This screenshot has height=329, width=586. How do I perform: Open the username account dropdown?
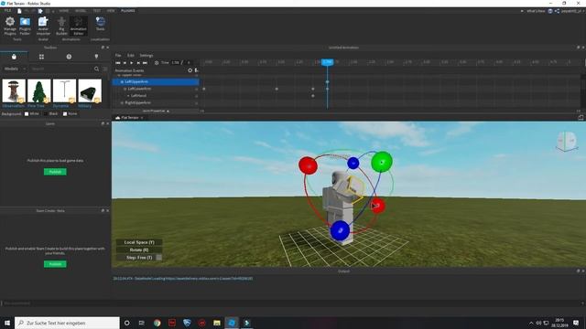(x=572, y=11)
